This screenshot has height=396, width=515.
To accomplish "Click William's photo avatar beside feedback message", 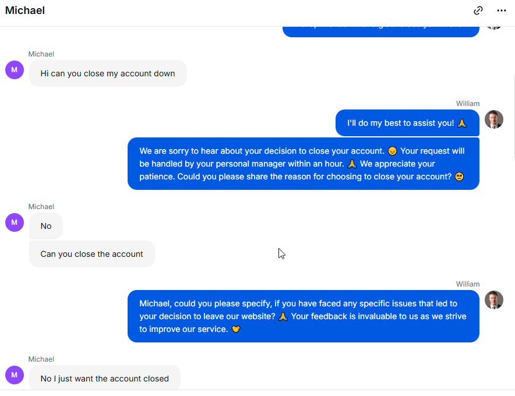I will [x=494, y=300].
